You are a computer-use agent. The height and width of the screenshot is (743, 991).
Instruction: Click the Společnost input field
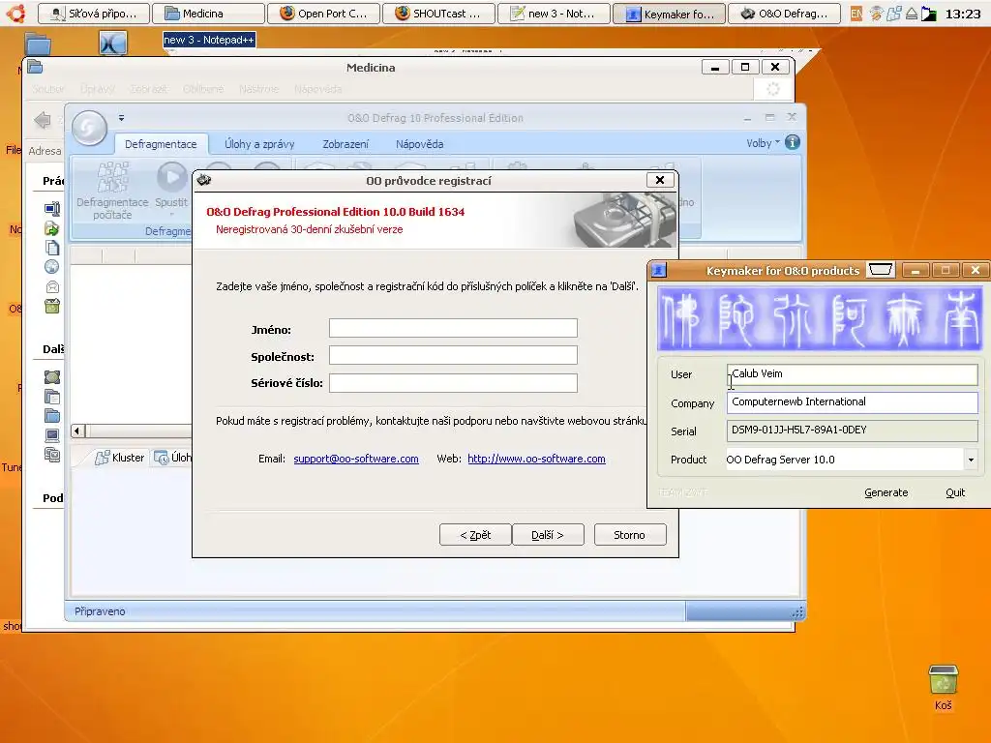pos(453,355)
